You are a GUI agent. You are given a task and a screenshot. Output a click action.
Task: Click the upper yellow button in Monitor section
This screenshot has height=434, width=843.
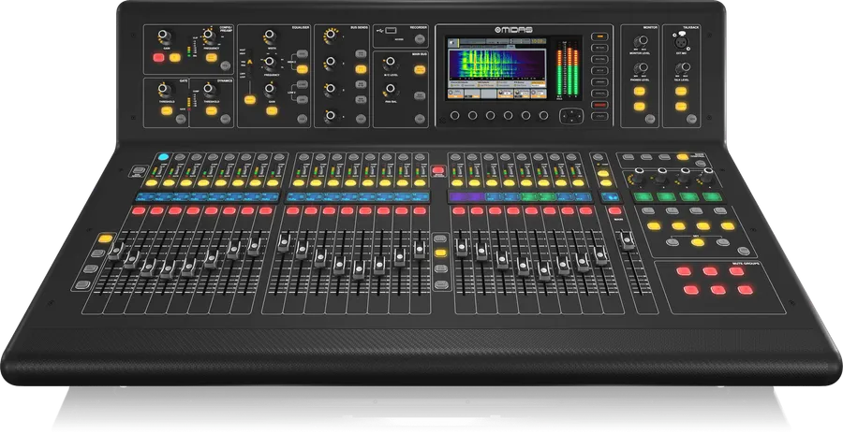(639, 91)
